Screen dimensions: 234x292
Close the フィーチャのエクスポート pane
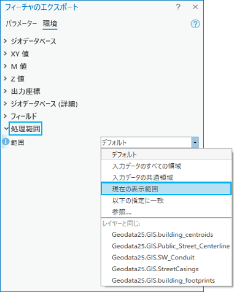coord(195,7)
